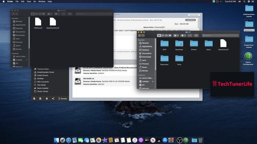Switch OC window to icon view
257x144 pixels.
point(159,36)
